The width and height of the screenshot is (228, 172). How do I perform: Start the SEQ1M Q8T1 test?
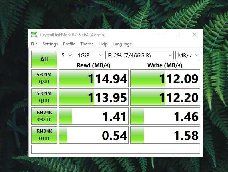tap(44, 78)
